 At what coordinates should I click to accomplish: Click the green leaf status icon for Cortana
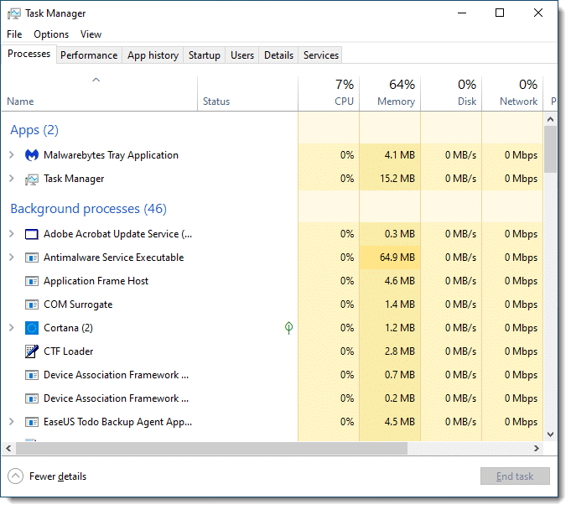click(x=290, y=330)
